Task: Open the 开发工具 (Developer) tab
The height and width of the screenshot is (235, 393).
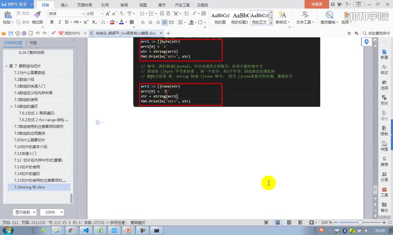Action: 182,5
